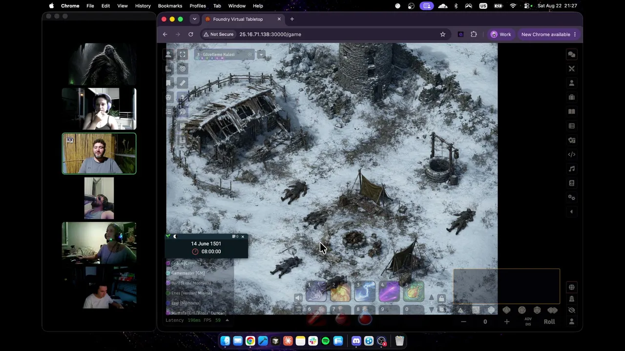Open calendar notes counter

235,237
